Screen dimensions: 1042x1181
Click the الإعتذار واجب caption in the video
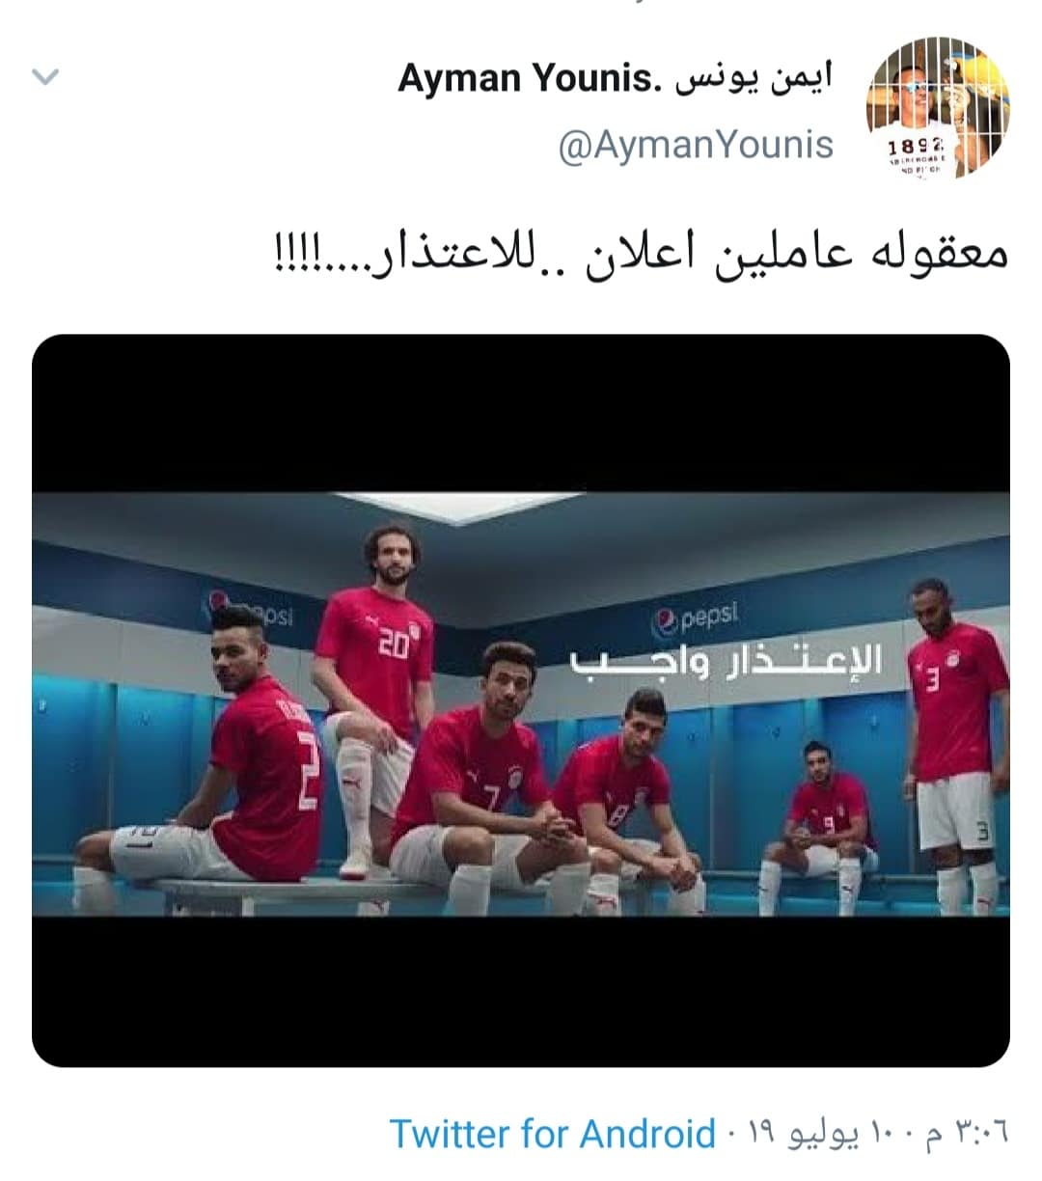pyautogui.click(x=727, y=664)
